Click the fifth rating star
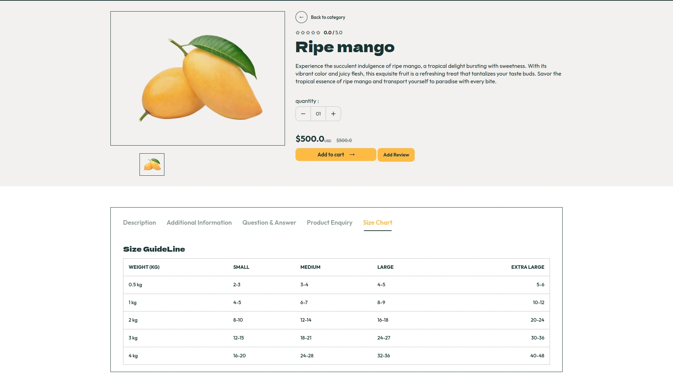 coord(318,33)
